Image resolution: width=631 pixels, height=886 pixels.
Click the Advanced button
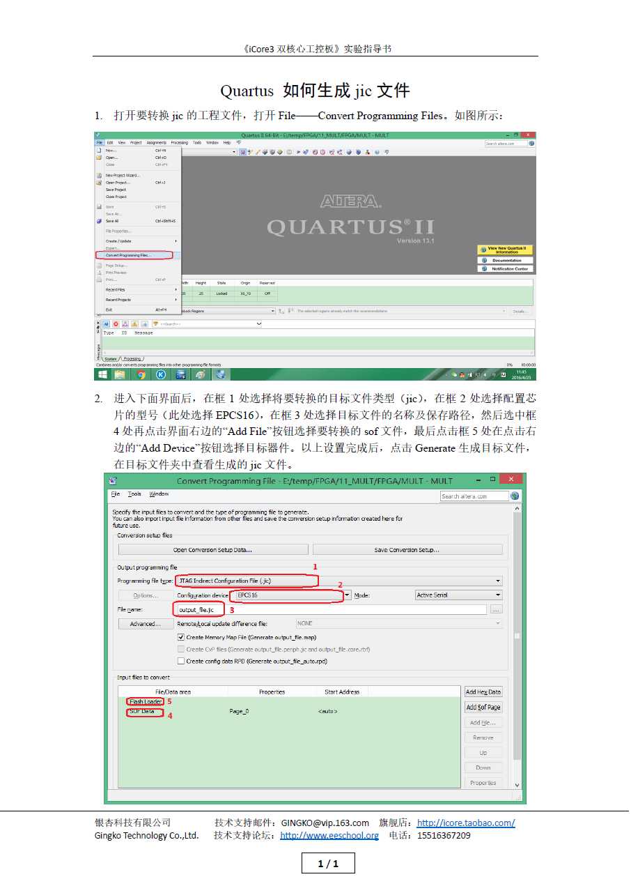(x=146, y=624)
